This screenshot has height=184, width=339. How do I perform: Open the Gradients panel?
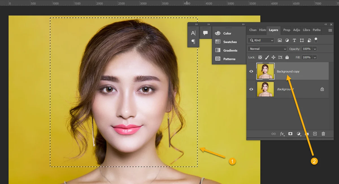[x=227, y=50]
